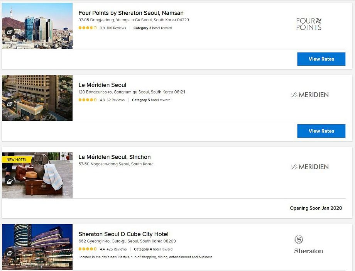Viewport: 355px width, 271px height.
Task: Open photo gallery icon on Le Méridien Seoul image
Action: [x=10, y=104]
